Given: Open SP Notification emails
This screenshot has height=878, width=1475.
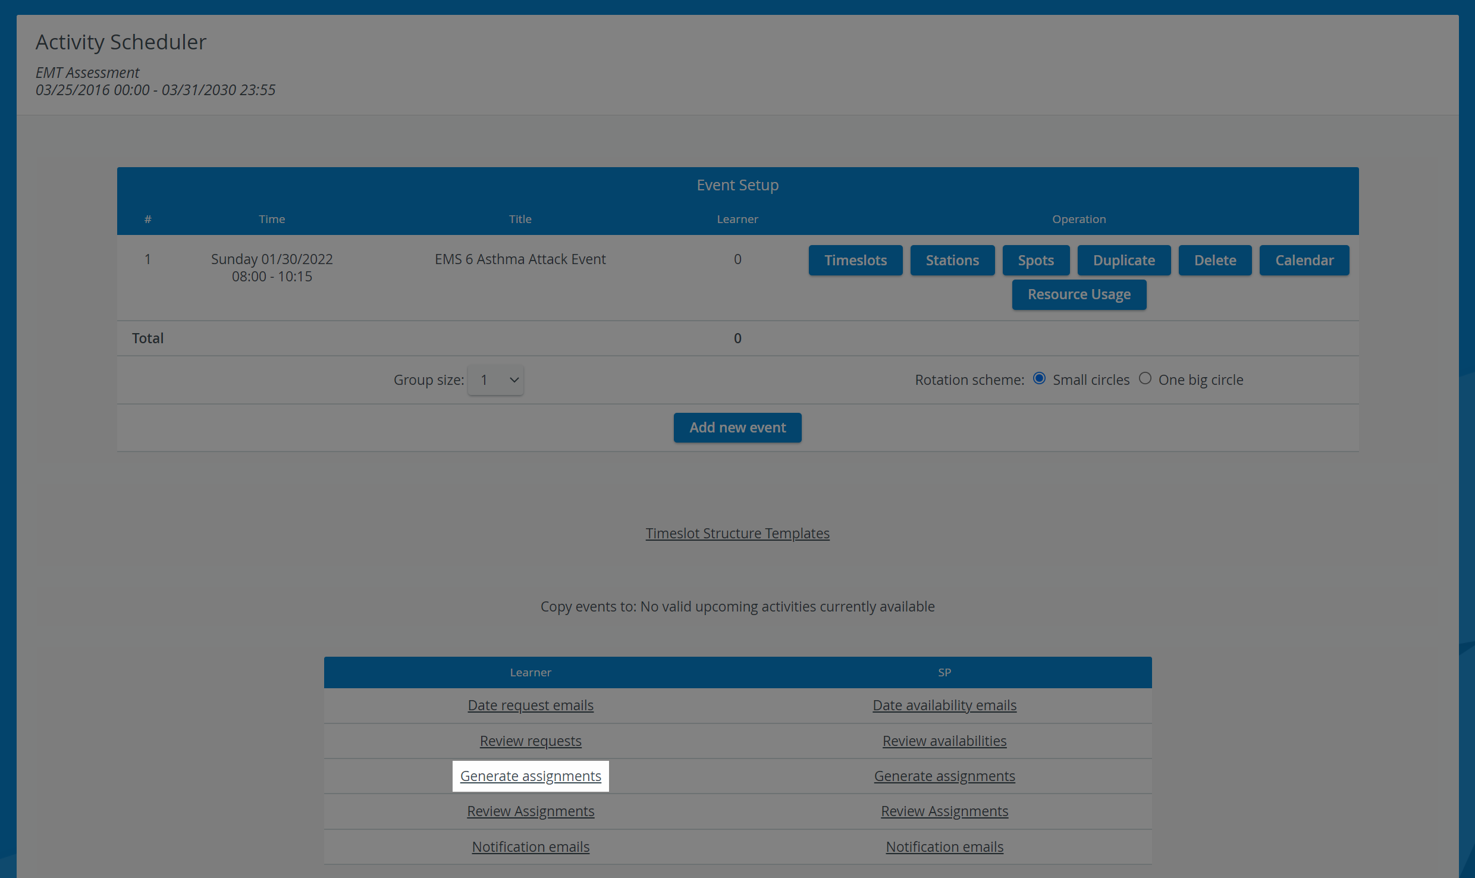Looking at the screenshot, I should [x=944, y=846].
